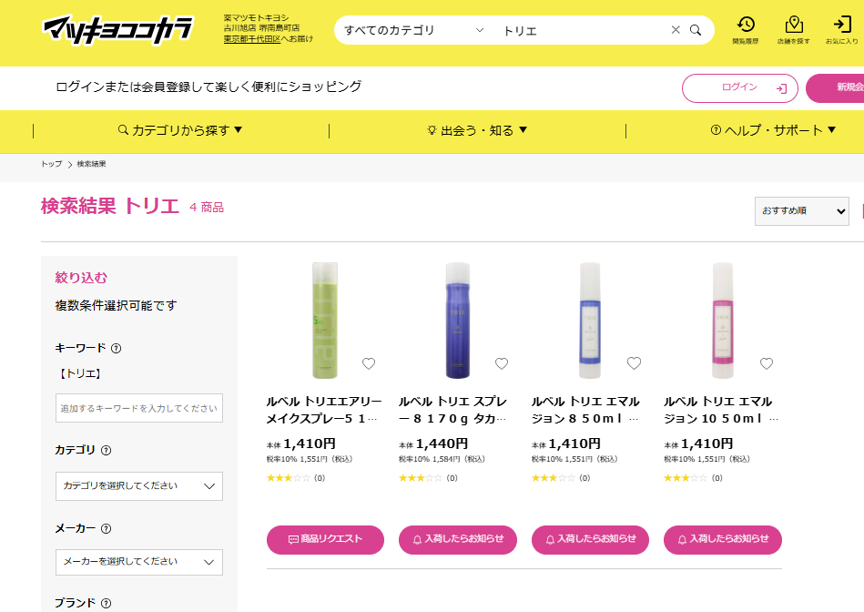
Task: Click the 絞り込む filter heading
Action: [81, 278]
